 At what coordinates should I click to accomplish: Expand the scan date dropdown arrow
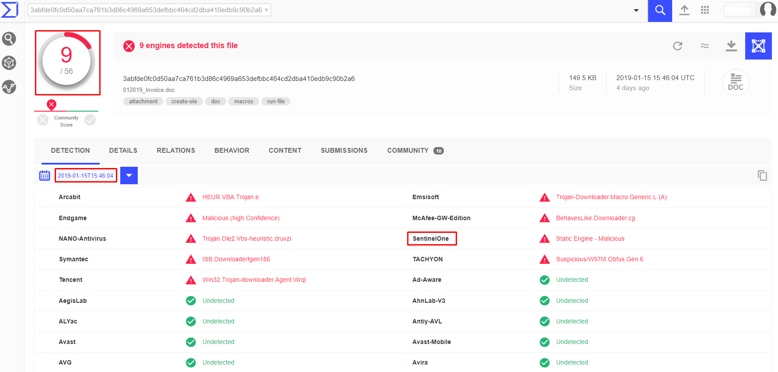click(129, 175)
